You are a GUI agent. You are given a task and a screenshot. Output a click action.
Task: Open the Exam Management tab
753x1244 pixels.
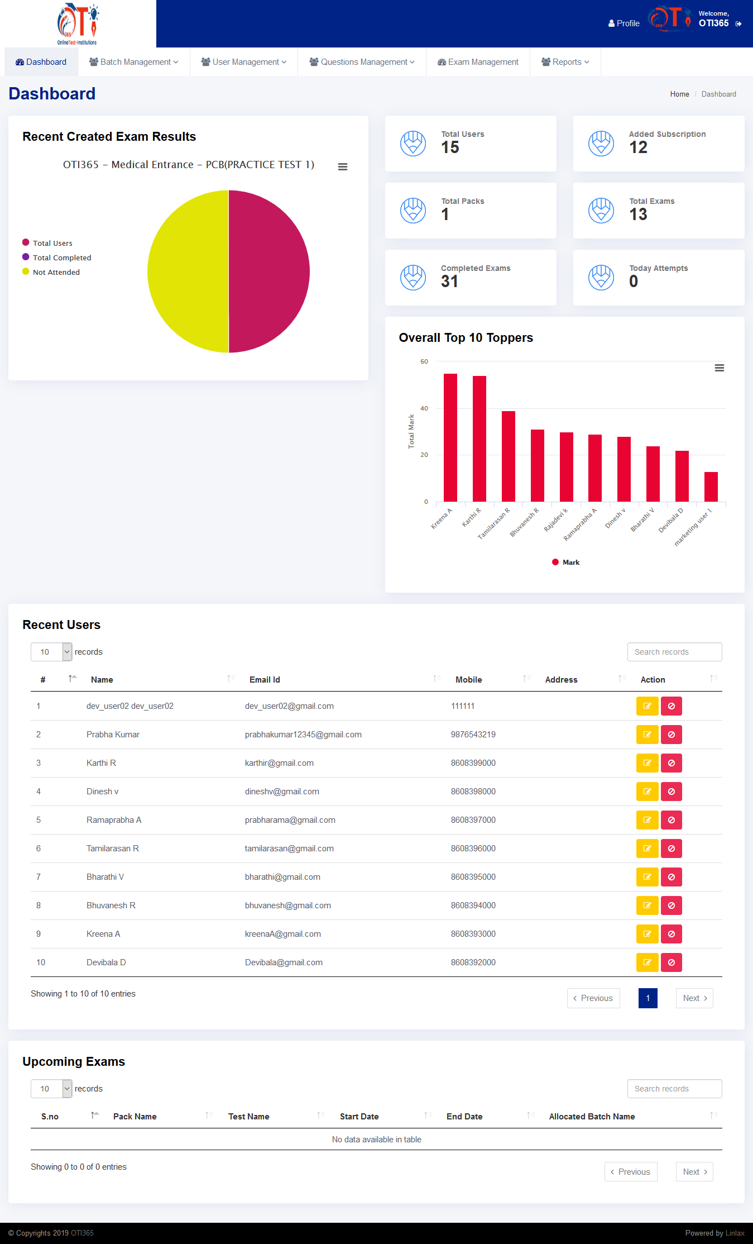tap(478, 62)
